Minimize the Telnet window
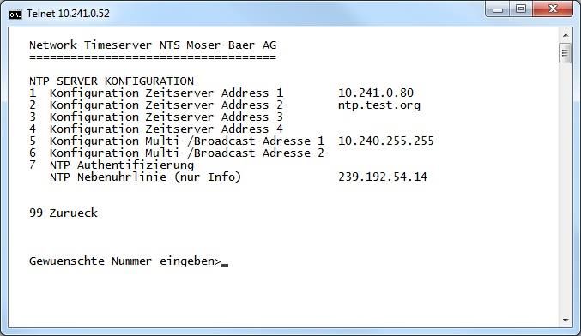 [x=498, y=9]
